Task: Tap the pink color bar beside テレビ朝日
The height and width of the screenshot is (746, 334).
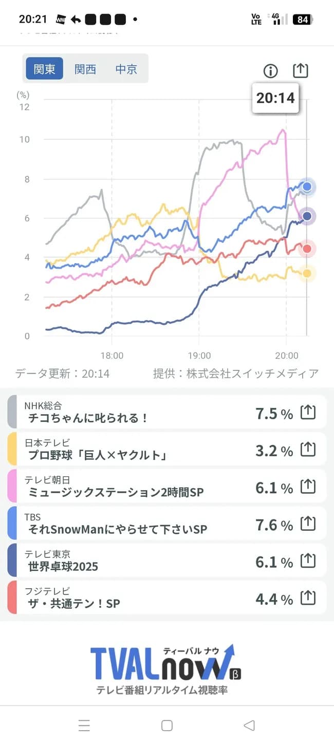Action: point(12,486)
